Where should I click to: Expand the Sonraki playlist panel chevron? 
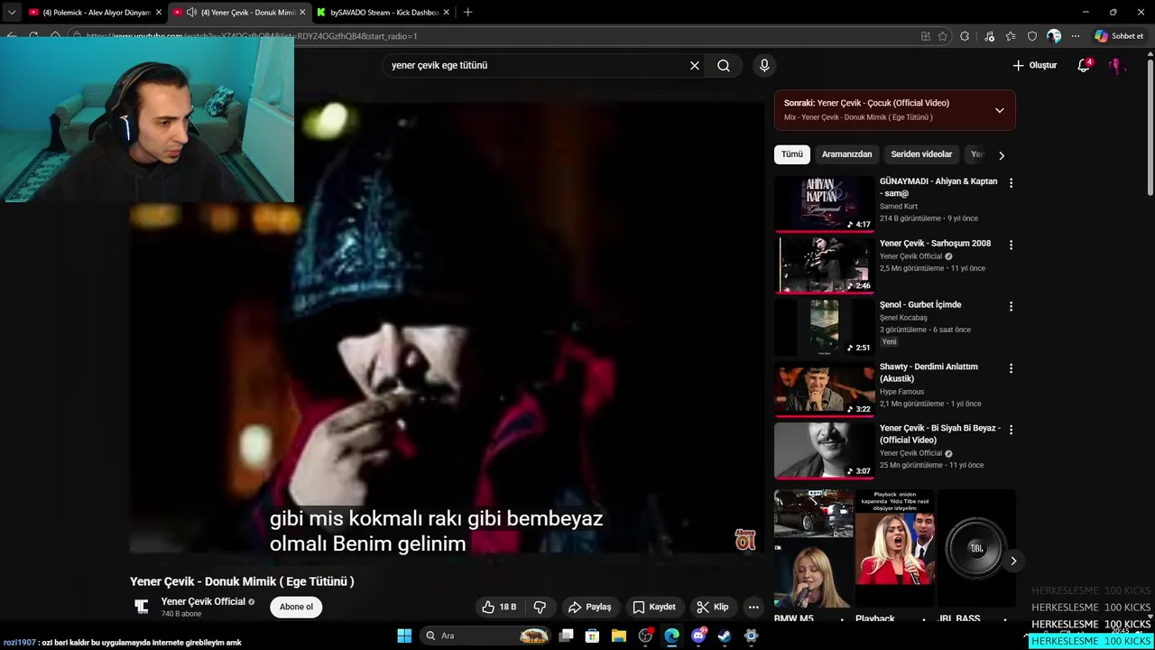coord(999,110)
